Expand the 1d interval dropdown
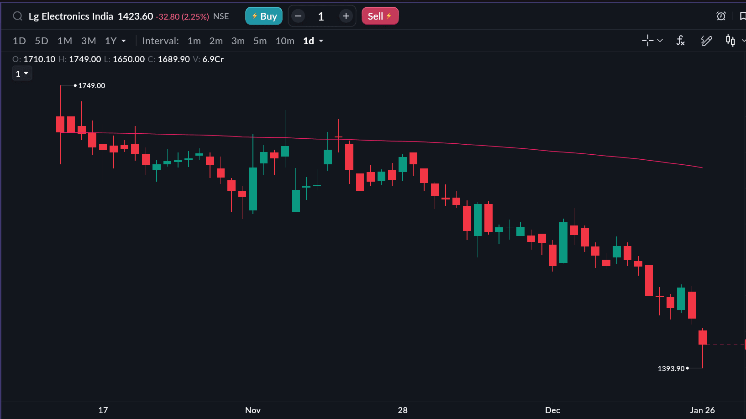Screen dimensions: 746x419 (x=321, y=41)
